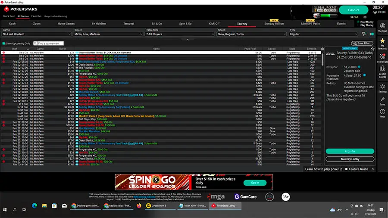Open Microsoft Edge from taskbar
The image size is (388, 218).
(x=34, y=206)
